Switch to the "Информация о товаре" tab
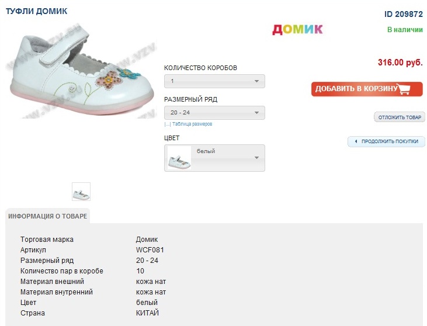Screen dimensions: 427x326 click(48, 216)
